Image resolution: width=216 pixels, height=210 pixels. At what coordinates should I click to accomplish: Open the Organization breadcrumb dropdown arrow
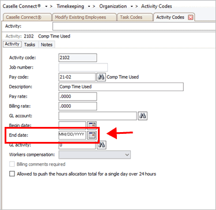[132, 6]
